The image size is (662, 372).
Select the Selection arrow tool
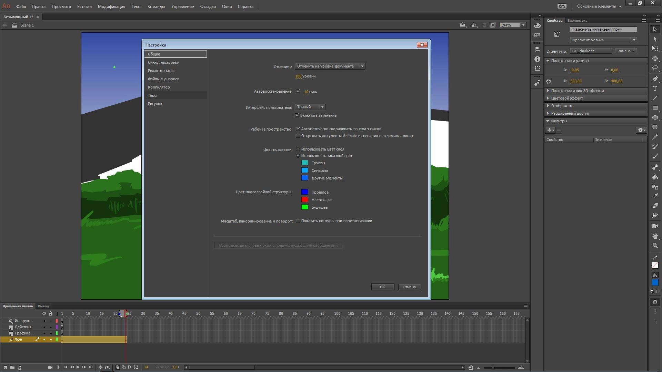tap(655, 30)
